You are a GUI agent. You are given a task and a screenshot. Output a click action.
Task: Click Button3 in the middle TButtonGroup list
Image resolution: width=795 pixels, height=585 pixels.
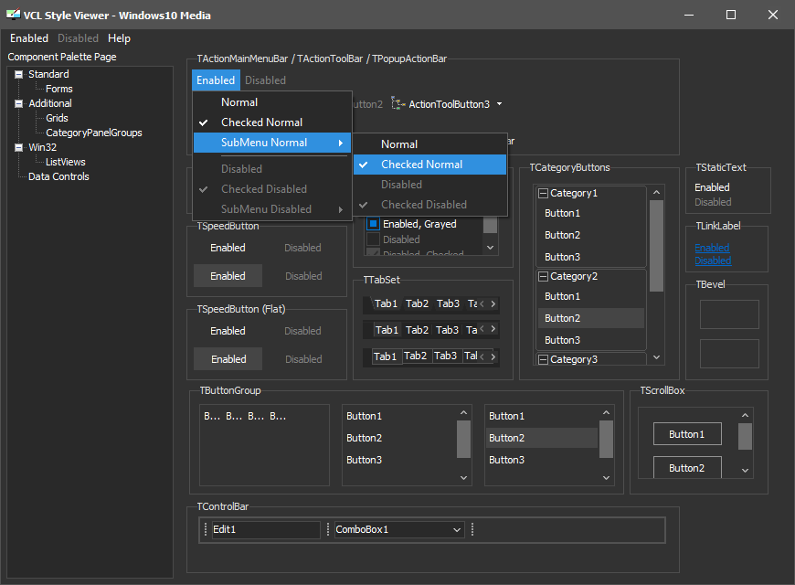pyautogui.click(x=399, y=460)
